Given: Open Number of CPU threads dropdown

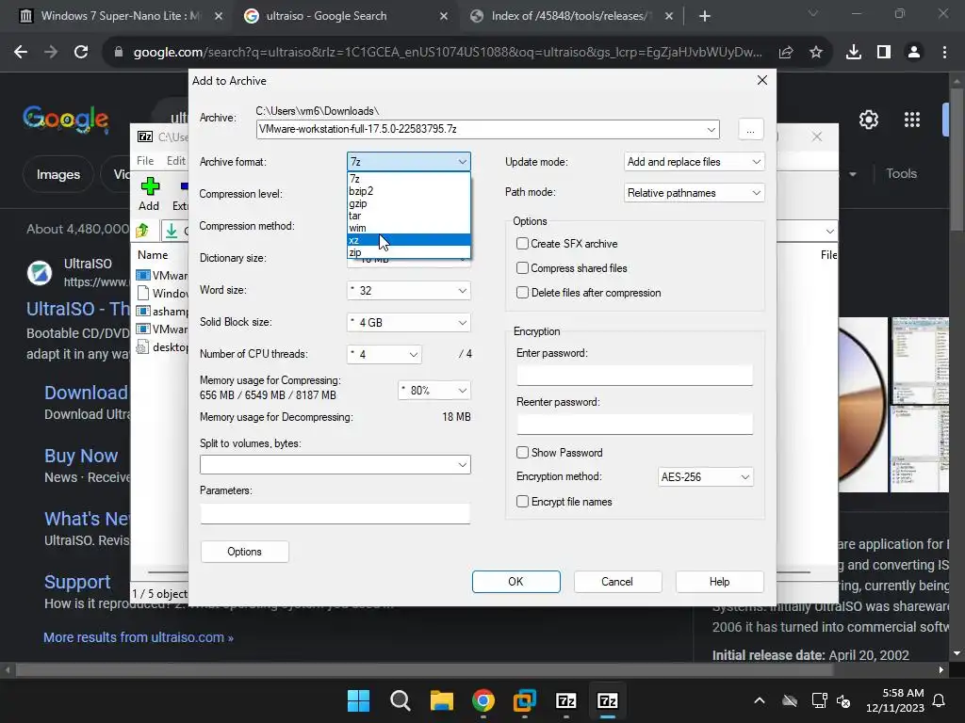Looking at the screenshot, I should tap(384, 354).
